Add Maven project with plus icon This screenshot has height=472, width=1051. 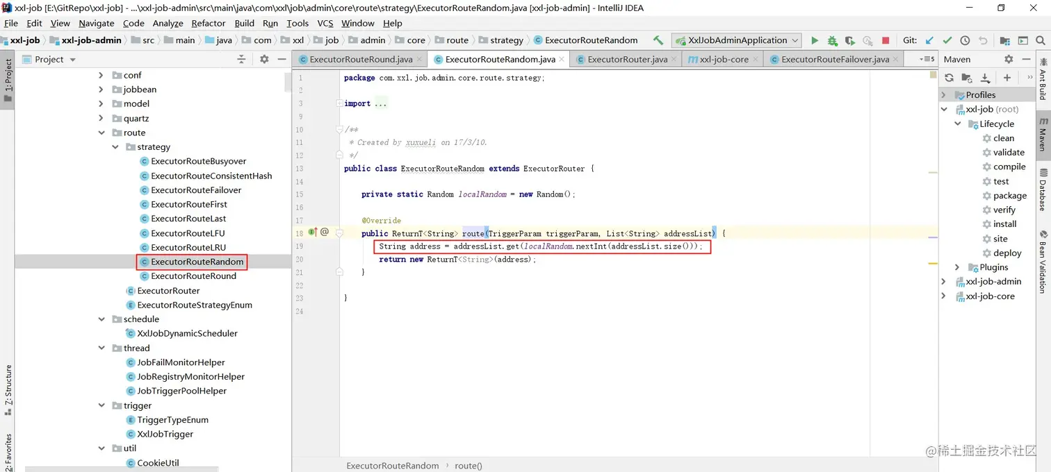(x=1007, y=78)
